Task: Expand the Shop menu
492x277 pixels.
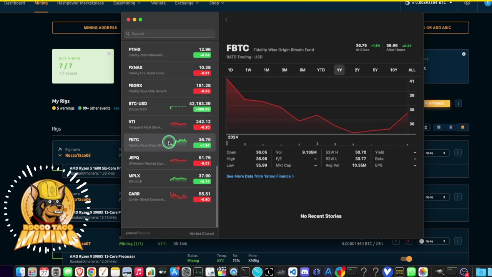Action: pyautogui.click(x=217, y=3)
